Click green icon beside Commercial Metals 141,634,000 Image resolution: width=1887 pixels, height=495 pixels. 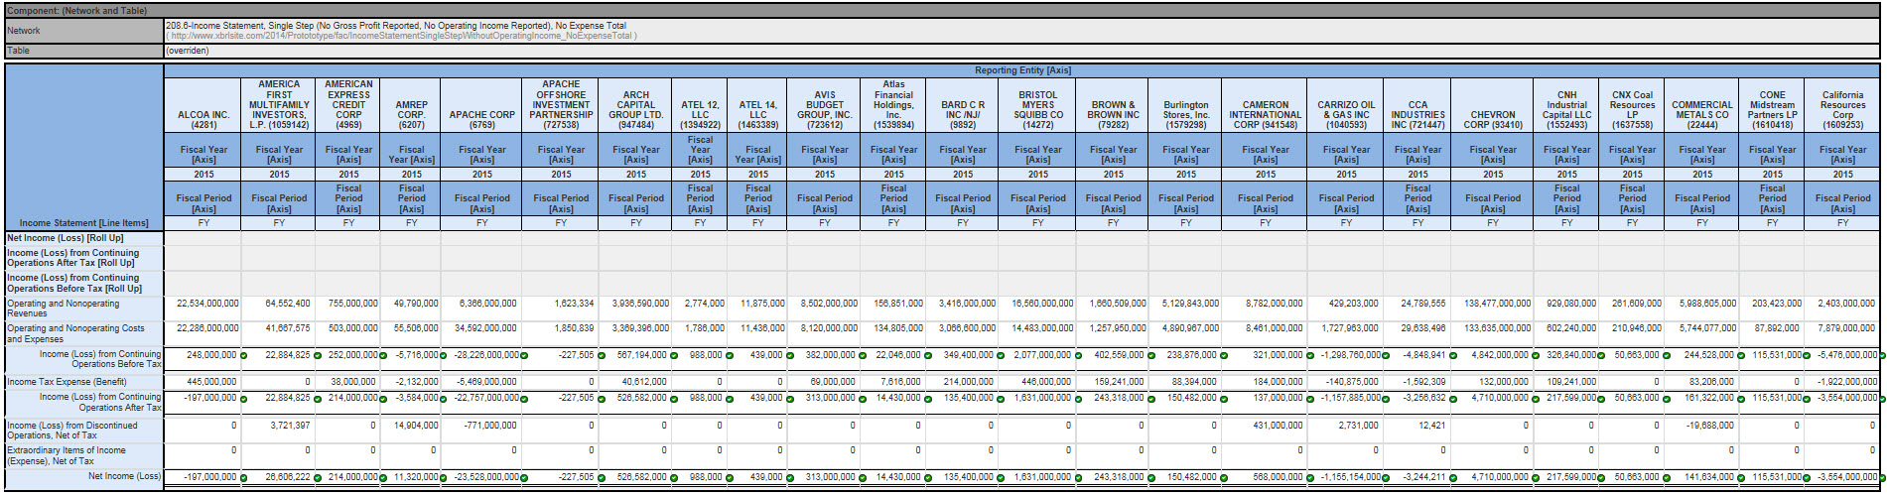1741,478
